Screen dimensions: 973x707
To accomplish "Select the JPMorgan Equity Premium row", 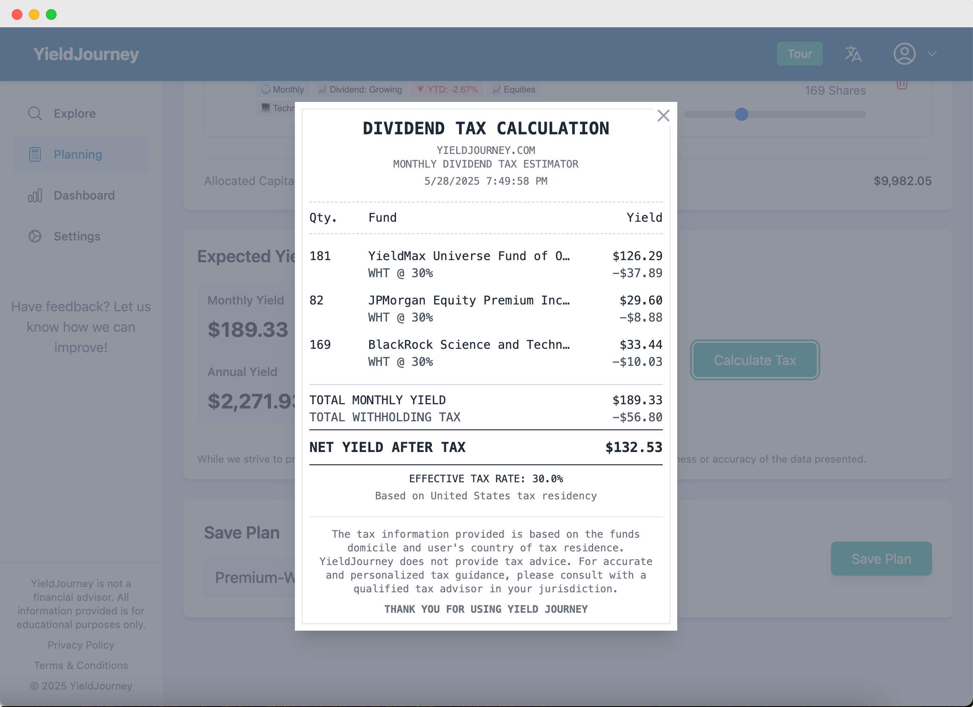I will tap(486, 309).
